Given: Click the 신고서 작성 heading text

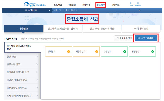Looking at the screenshot, I should tap(10, 39).
